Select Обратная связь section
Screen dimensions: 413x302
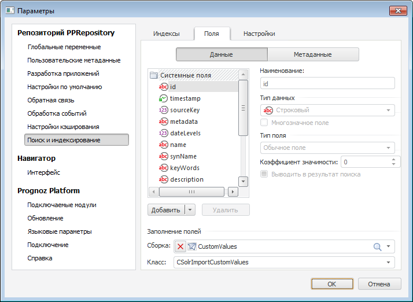(x=51, y=100)
